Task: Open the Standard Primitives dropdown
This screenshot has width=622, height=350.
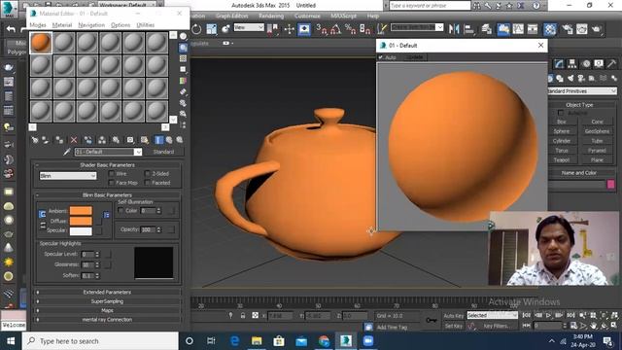Action: pos(582,91)
